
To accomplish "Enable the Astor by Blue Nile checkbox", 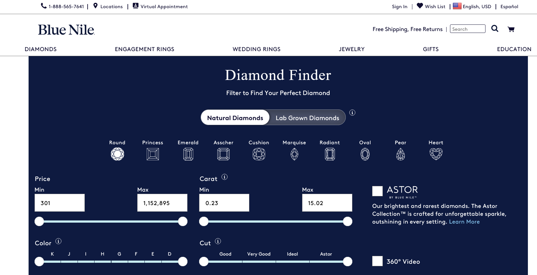I will 377,191.
